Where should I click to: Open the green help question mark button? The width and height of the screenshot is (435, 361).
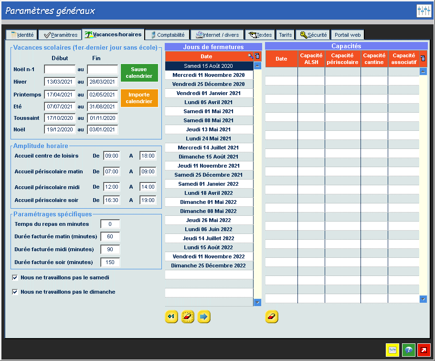[x=408, y=350]
